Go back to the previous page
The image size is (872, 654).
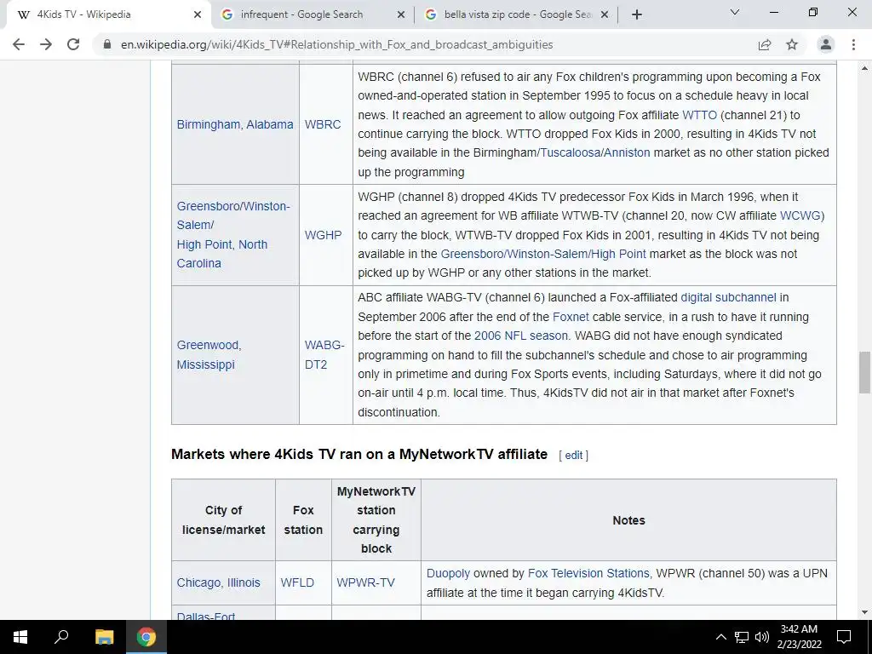(19, 44)
